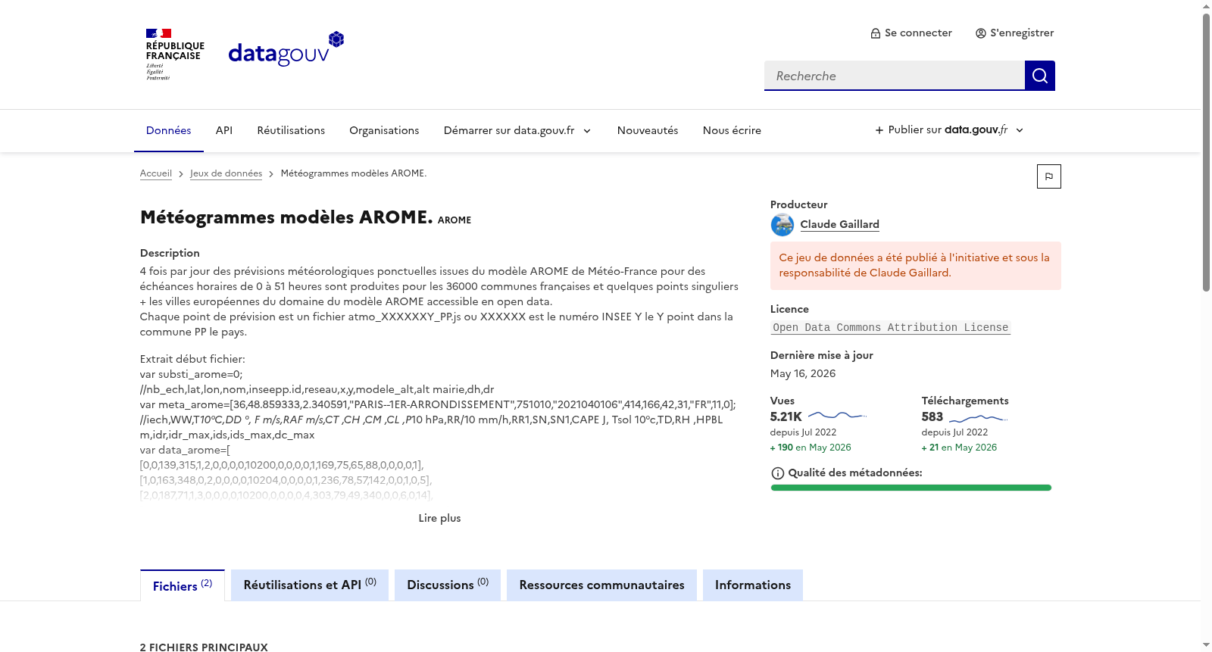This screenshot has width=1212, height=652.
Task: Expand the Démarrer sur data.gouv.fr menu
Action: coord(517,131)
